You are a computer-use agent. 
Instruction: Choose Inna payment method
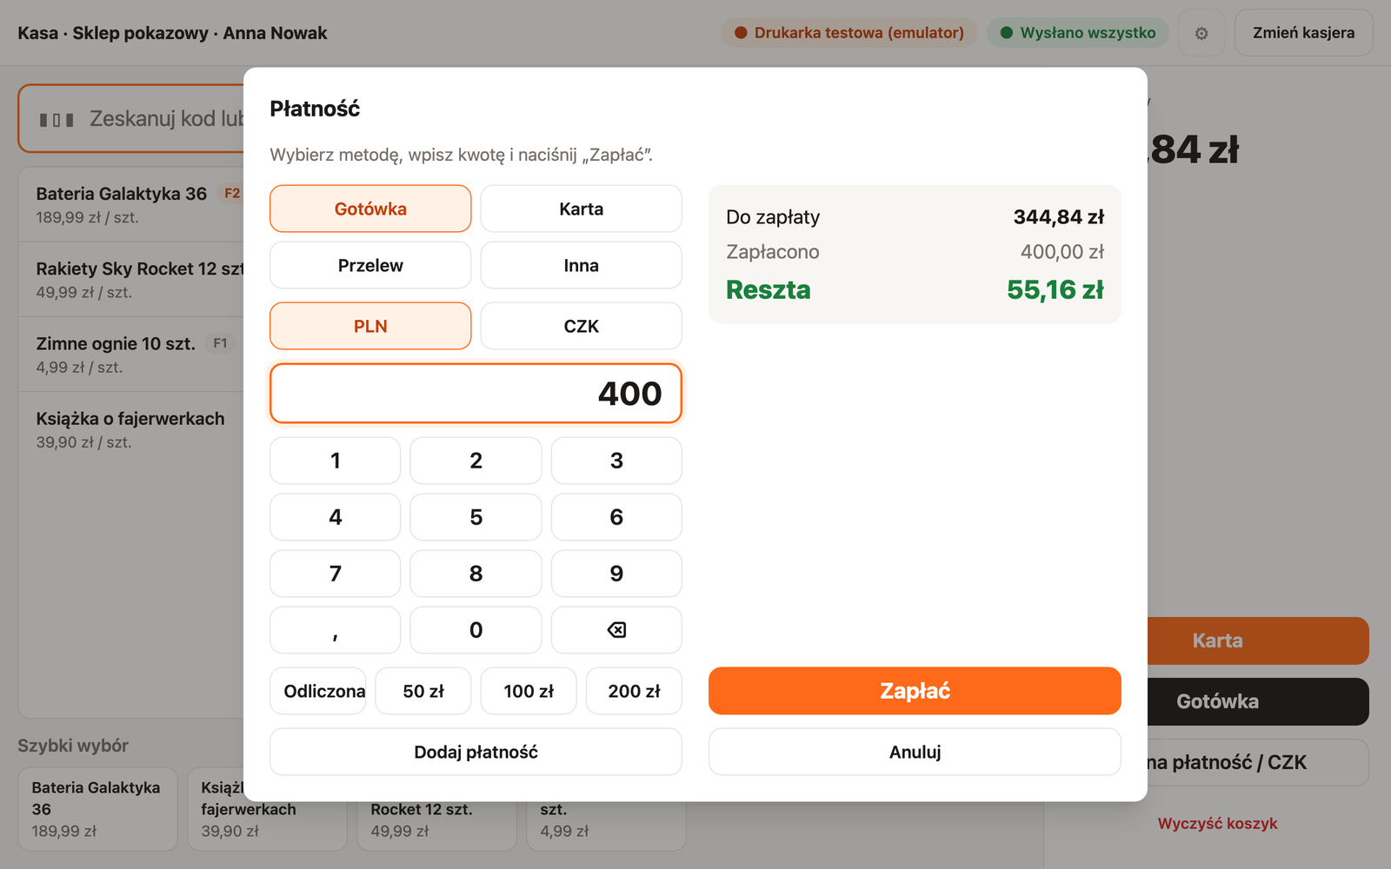point(581,265)
